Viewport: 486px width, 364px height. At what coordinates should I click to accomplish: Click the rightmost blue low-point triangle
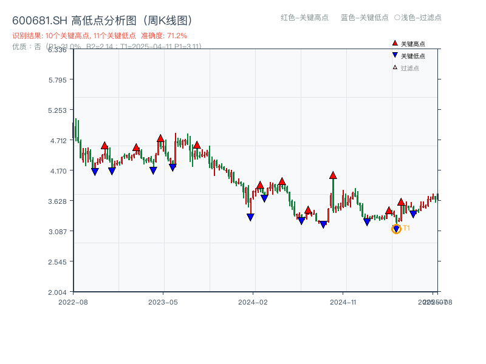pos(413,214)
